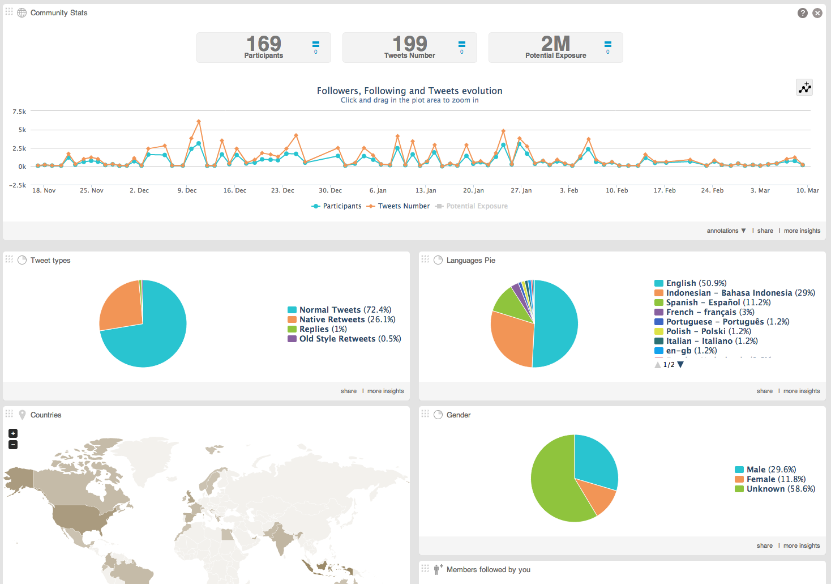
Task: Zoom out on the Countries map
Action: (x=13, y=445)
